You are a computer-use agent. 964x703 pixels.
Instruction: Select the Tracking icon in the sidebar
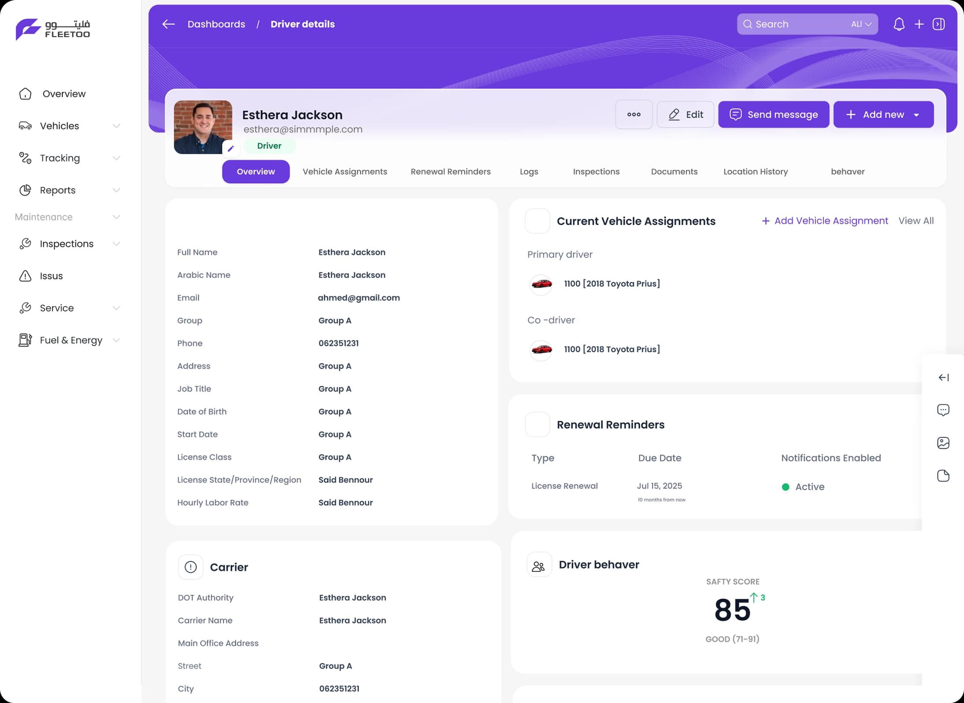25,158
